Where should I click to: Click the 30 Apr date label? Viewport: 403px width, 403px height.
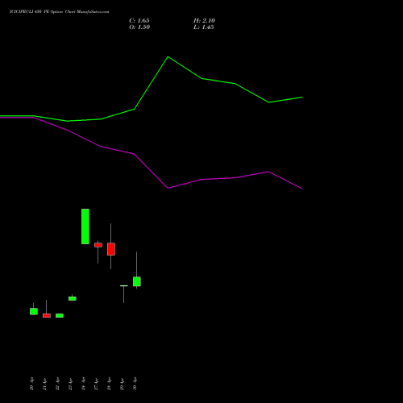pyautogui.click(x=135, y=384)
